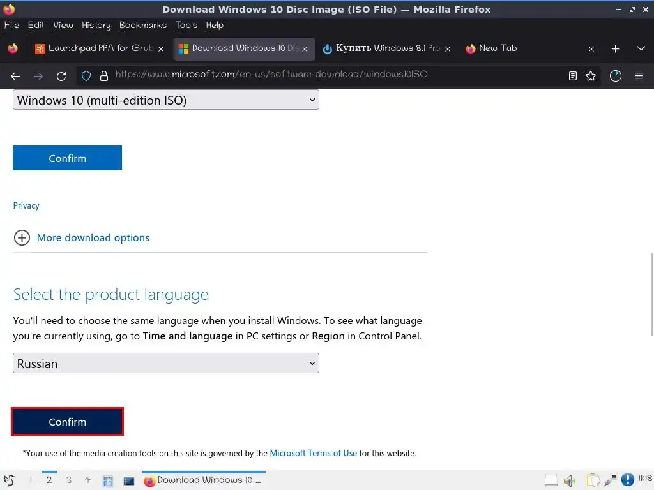Close the Купить Windows 8.1 Pro tab
Image resolution: width=654 pixels, height=490 pixels.
click(448, 48)
